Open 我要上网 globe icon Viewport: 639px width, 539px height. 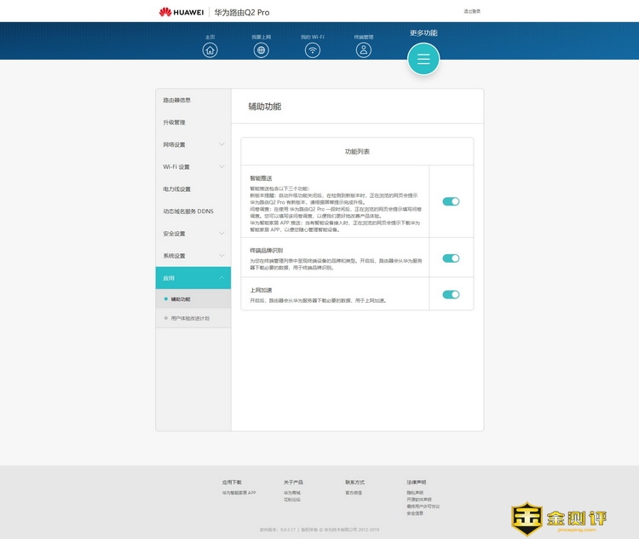pos(262,49)
